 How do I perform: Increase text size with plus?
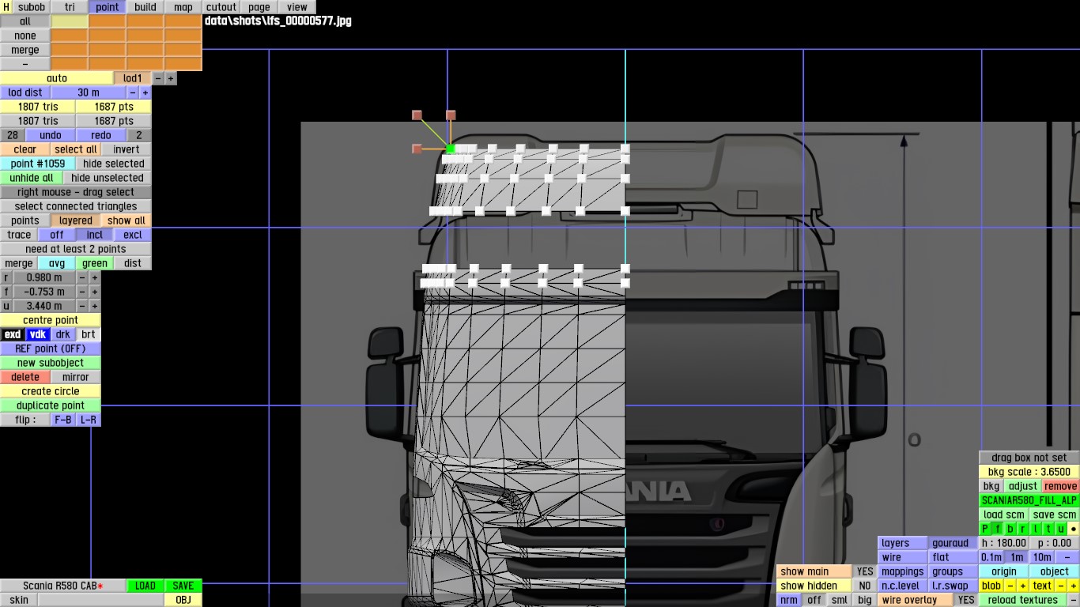[1074, 586]
